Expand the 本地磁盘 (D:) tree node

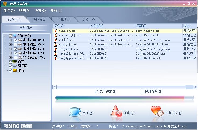[x=10, y=45]
